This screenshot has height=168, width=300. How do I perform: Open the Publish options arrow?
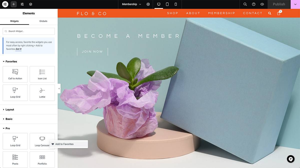[295, 4]
